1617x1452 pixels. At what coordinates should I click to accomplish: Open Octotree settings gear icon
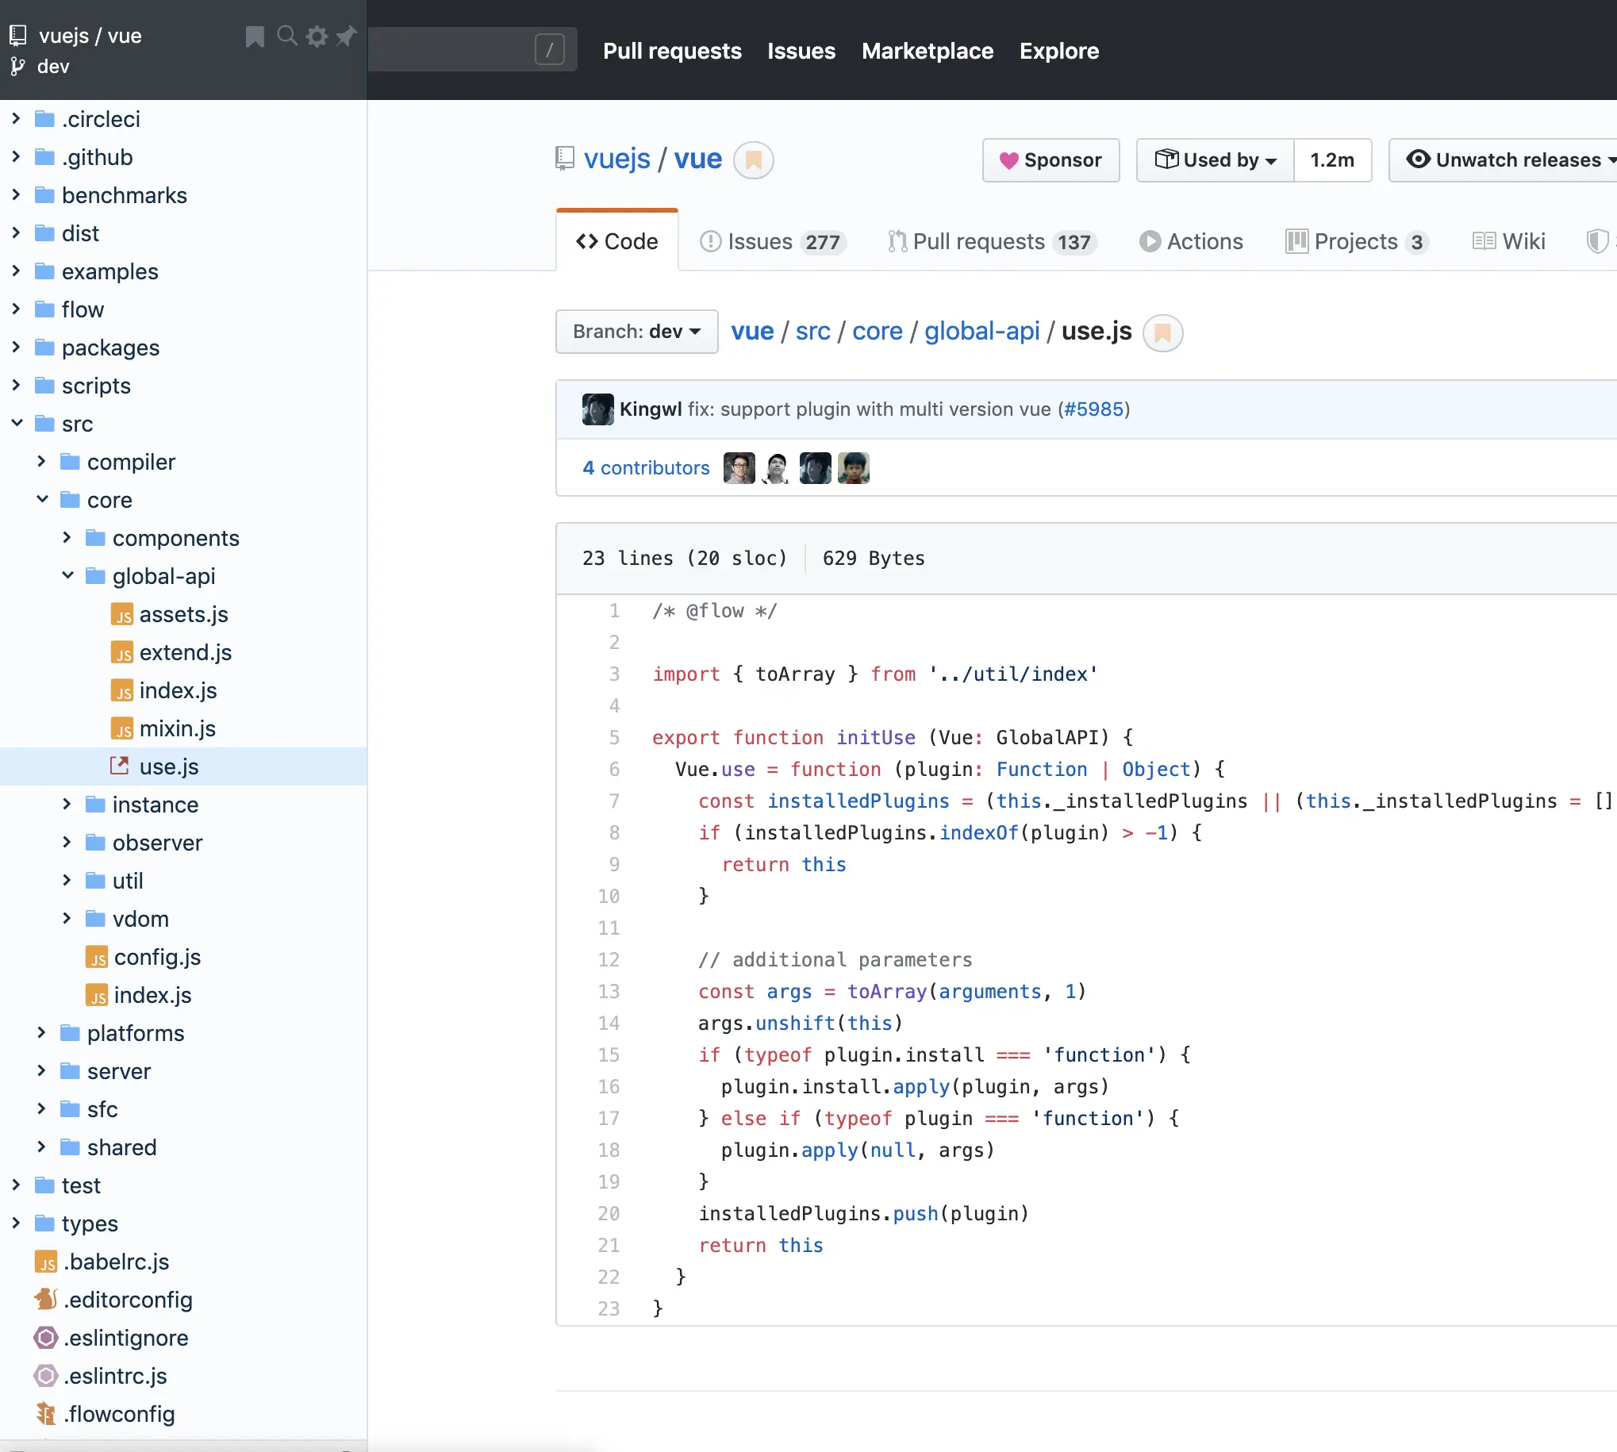(317, 36)
